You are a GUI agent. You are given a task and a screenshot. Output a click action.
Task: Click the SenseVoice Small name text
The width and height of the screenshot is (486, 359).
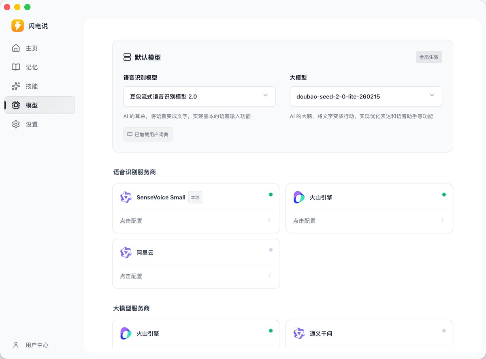click(161, 197)
